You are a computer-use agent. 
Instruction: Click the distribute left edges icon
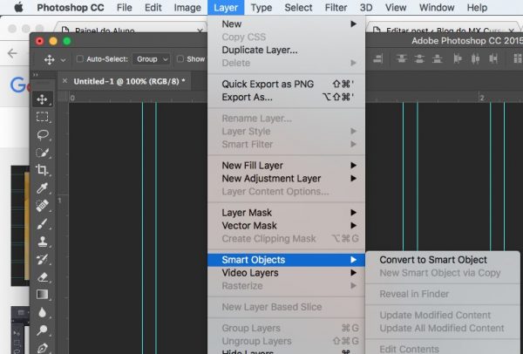point(458,59)
